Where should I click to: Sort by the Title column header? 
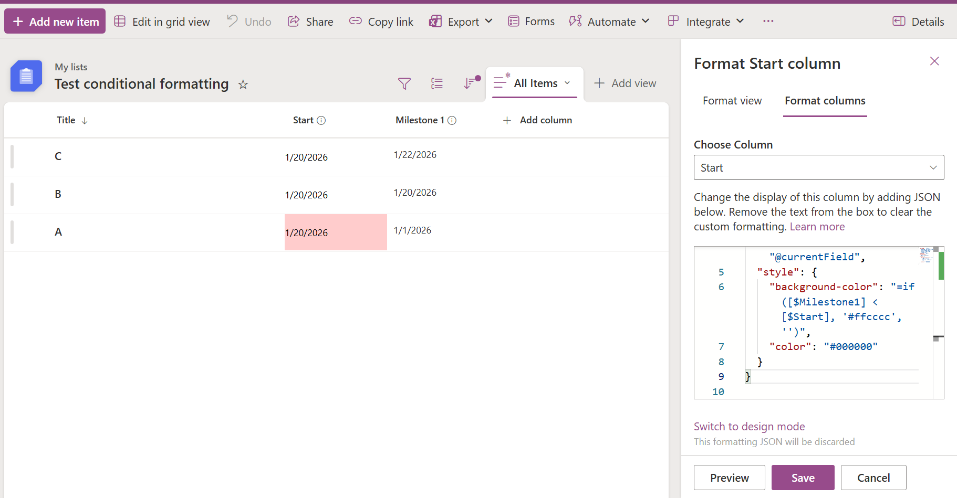72,120
